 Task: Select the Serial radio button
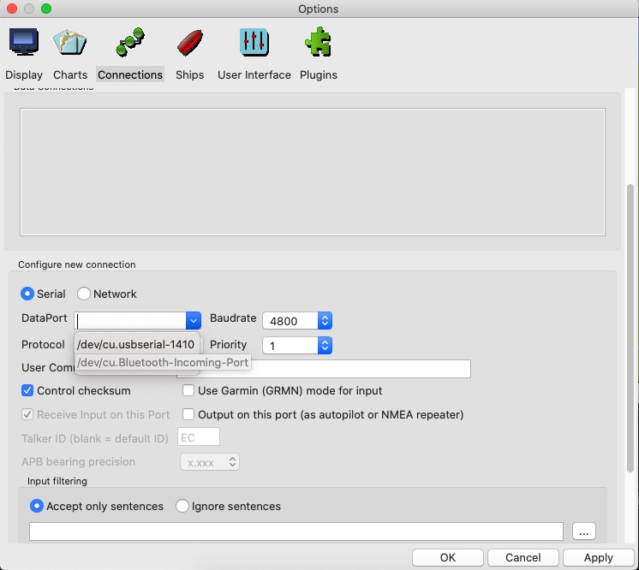28,294
